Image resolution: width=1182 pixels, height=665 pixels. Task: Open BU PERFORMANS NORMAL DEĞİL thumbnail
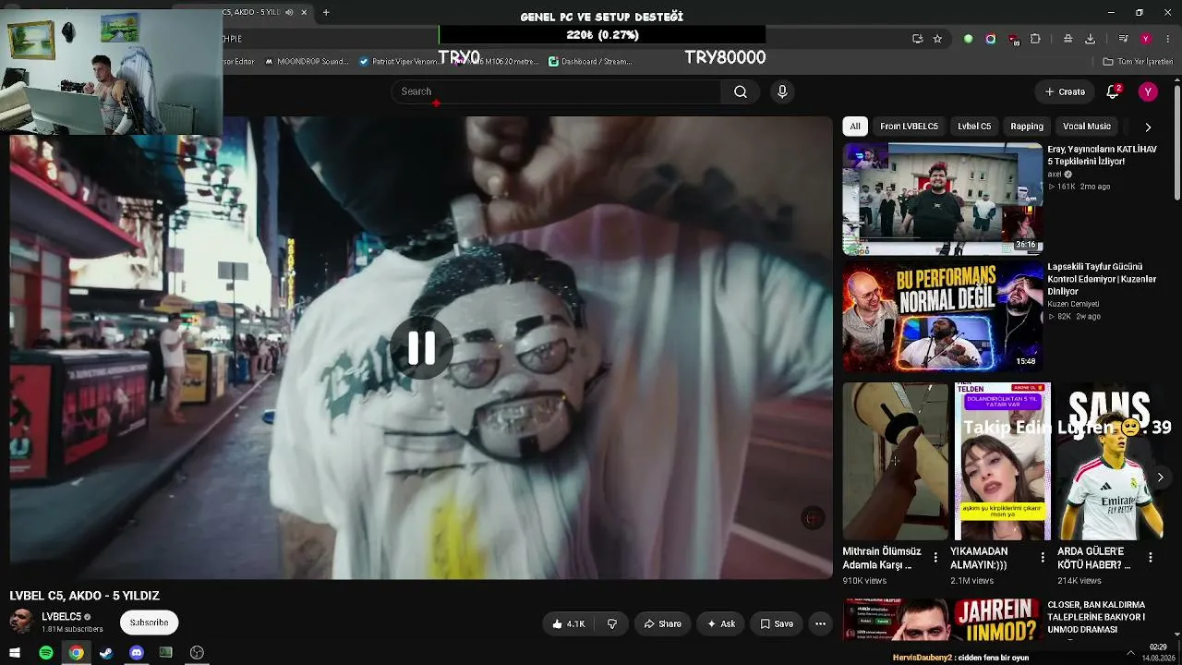point(943,317)
